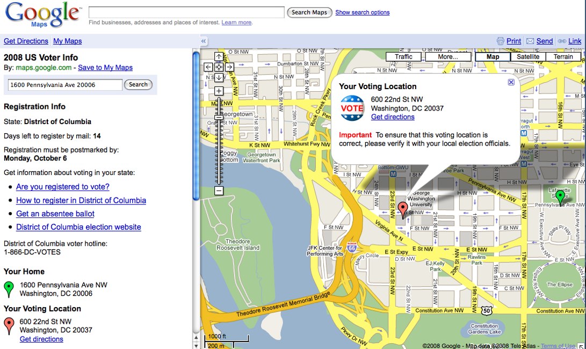Click the JFK Center for Performing Arts label
The height and width of the screenshot is (349, 586).
coord(325,251)
